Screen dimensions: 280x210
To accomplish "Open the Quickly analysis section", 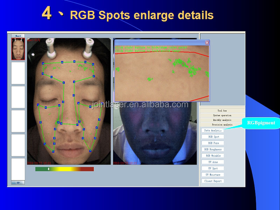I will coord(222,120).
